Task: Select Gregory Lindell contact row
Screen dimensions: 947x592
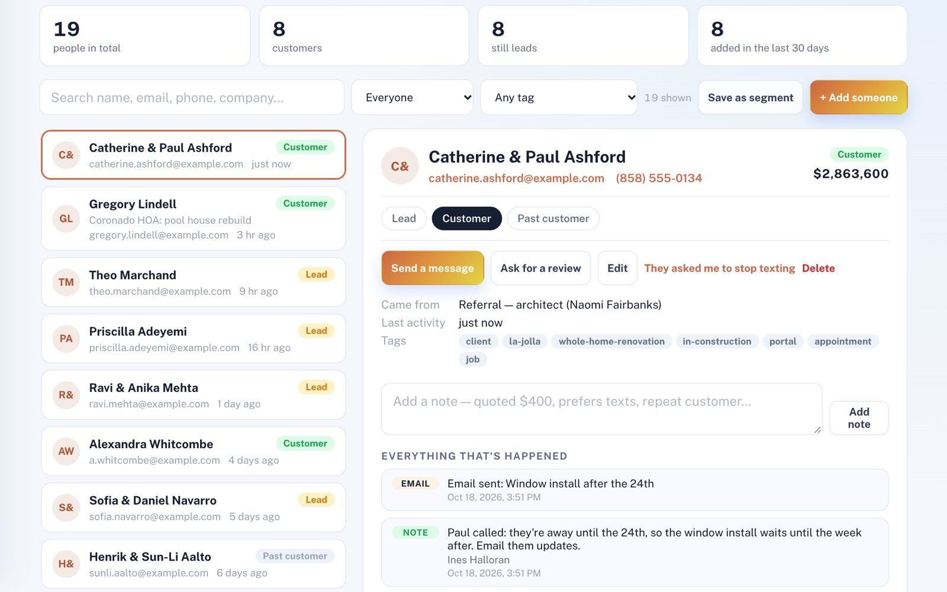Action: (x=194, y=218)
